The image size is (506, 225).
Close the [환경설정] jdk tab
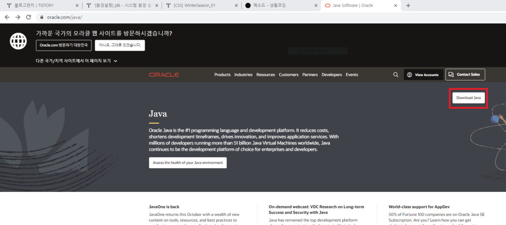pyautogui.click(x=157, y=6)
